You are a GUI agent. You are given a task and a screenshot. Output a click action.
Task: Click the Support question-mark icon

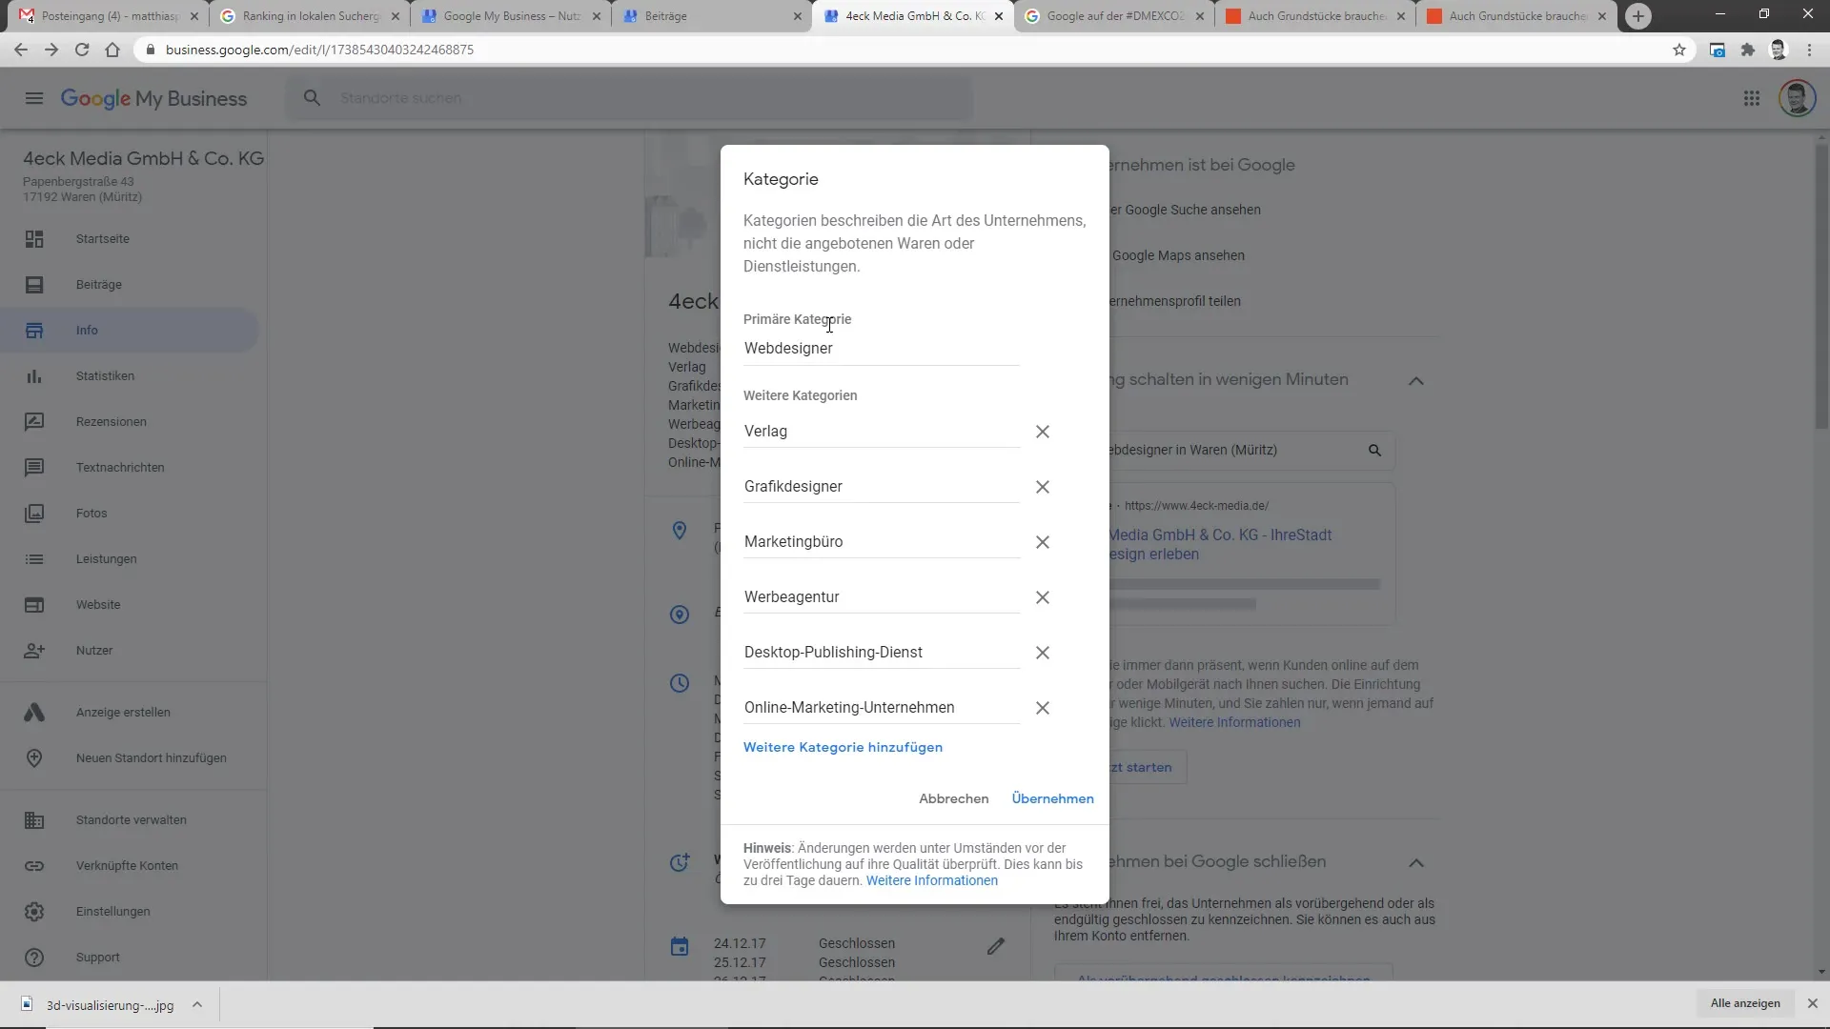coord(34,958)
